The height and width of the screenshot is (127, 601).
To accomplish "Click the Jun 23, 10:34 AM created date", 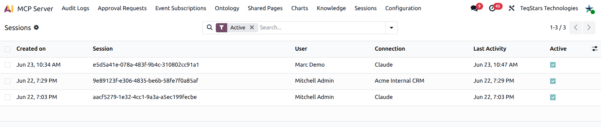I will click(39, 65).
